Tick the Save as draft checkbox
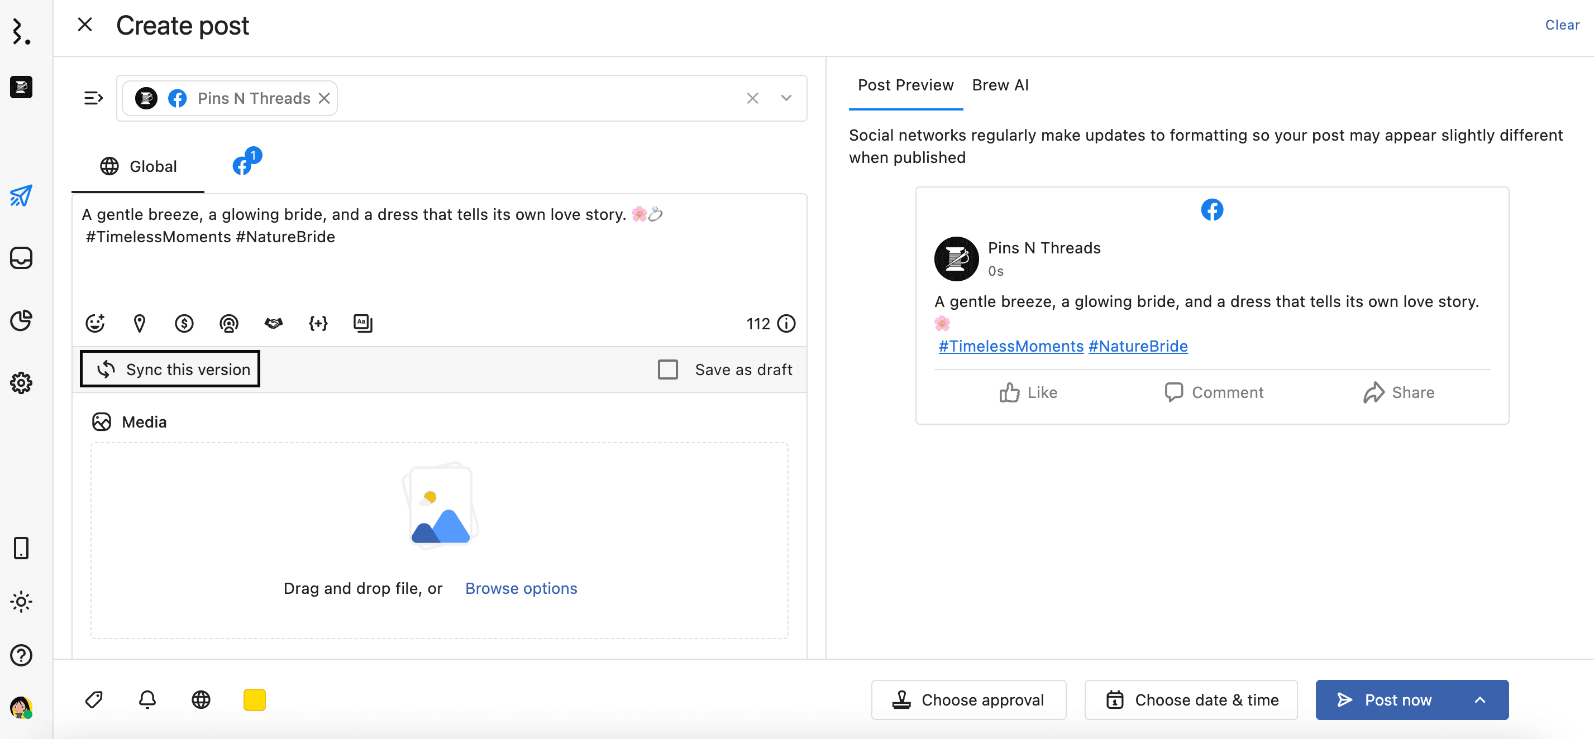Viewport: 1594px width, 739px height. (x=667, y=369)
